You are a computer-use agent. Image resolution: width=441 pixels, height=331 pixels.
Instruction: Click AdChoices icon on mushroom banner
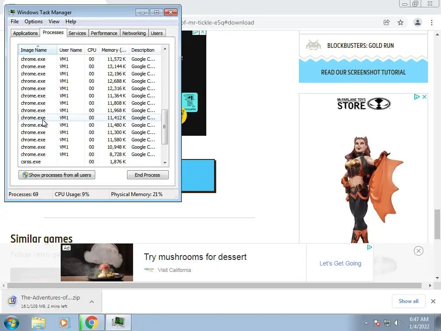pos(370,247)
